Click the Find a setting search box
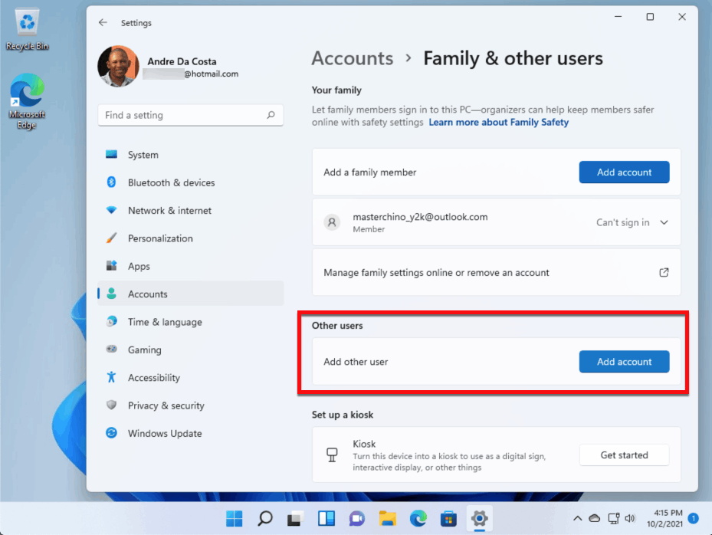712x535 pixels. point(182,116)
